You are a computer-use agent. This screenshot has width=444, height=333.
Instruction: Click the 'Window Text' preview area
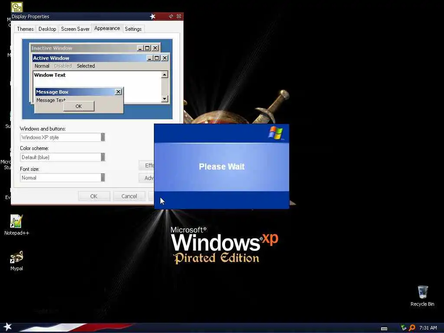(x=50, y=75)
